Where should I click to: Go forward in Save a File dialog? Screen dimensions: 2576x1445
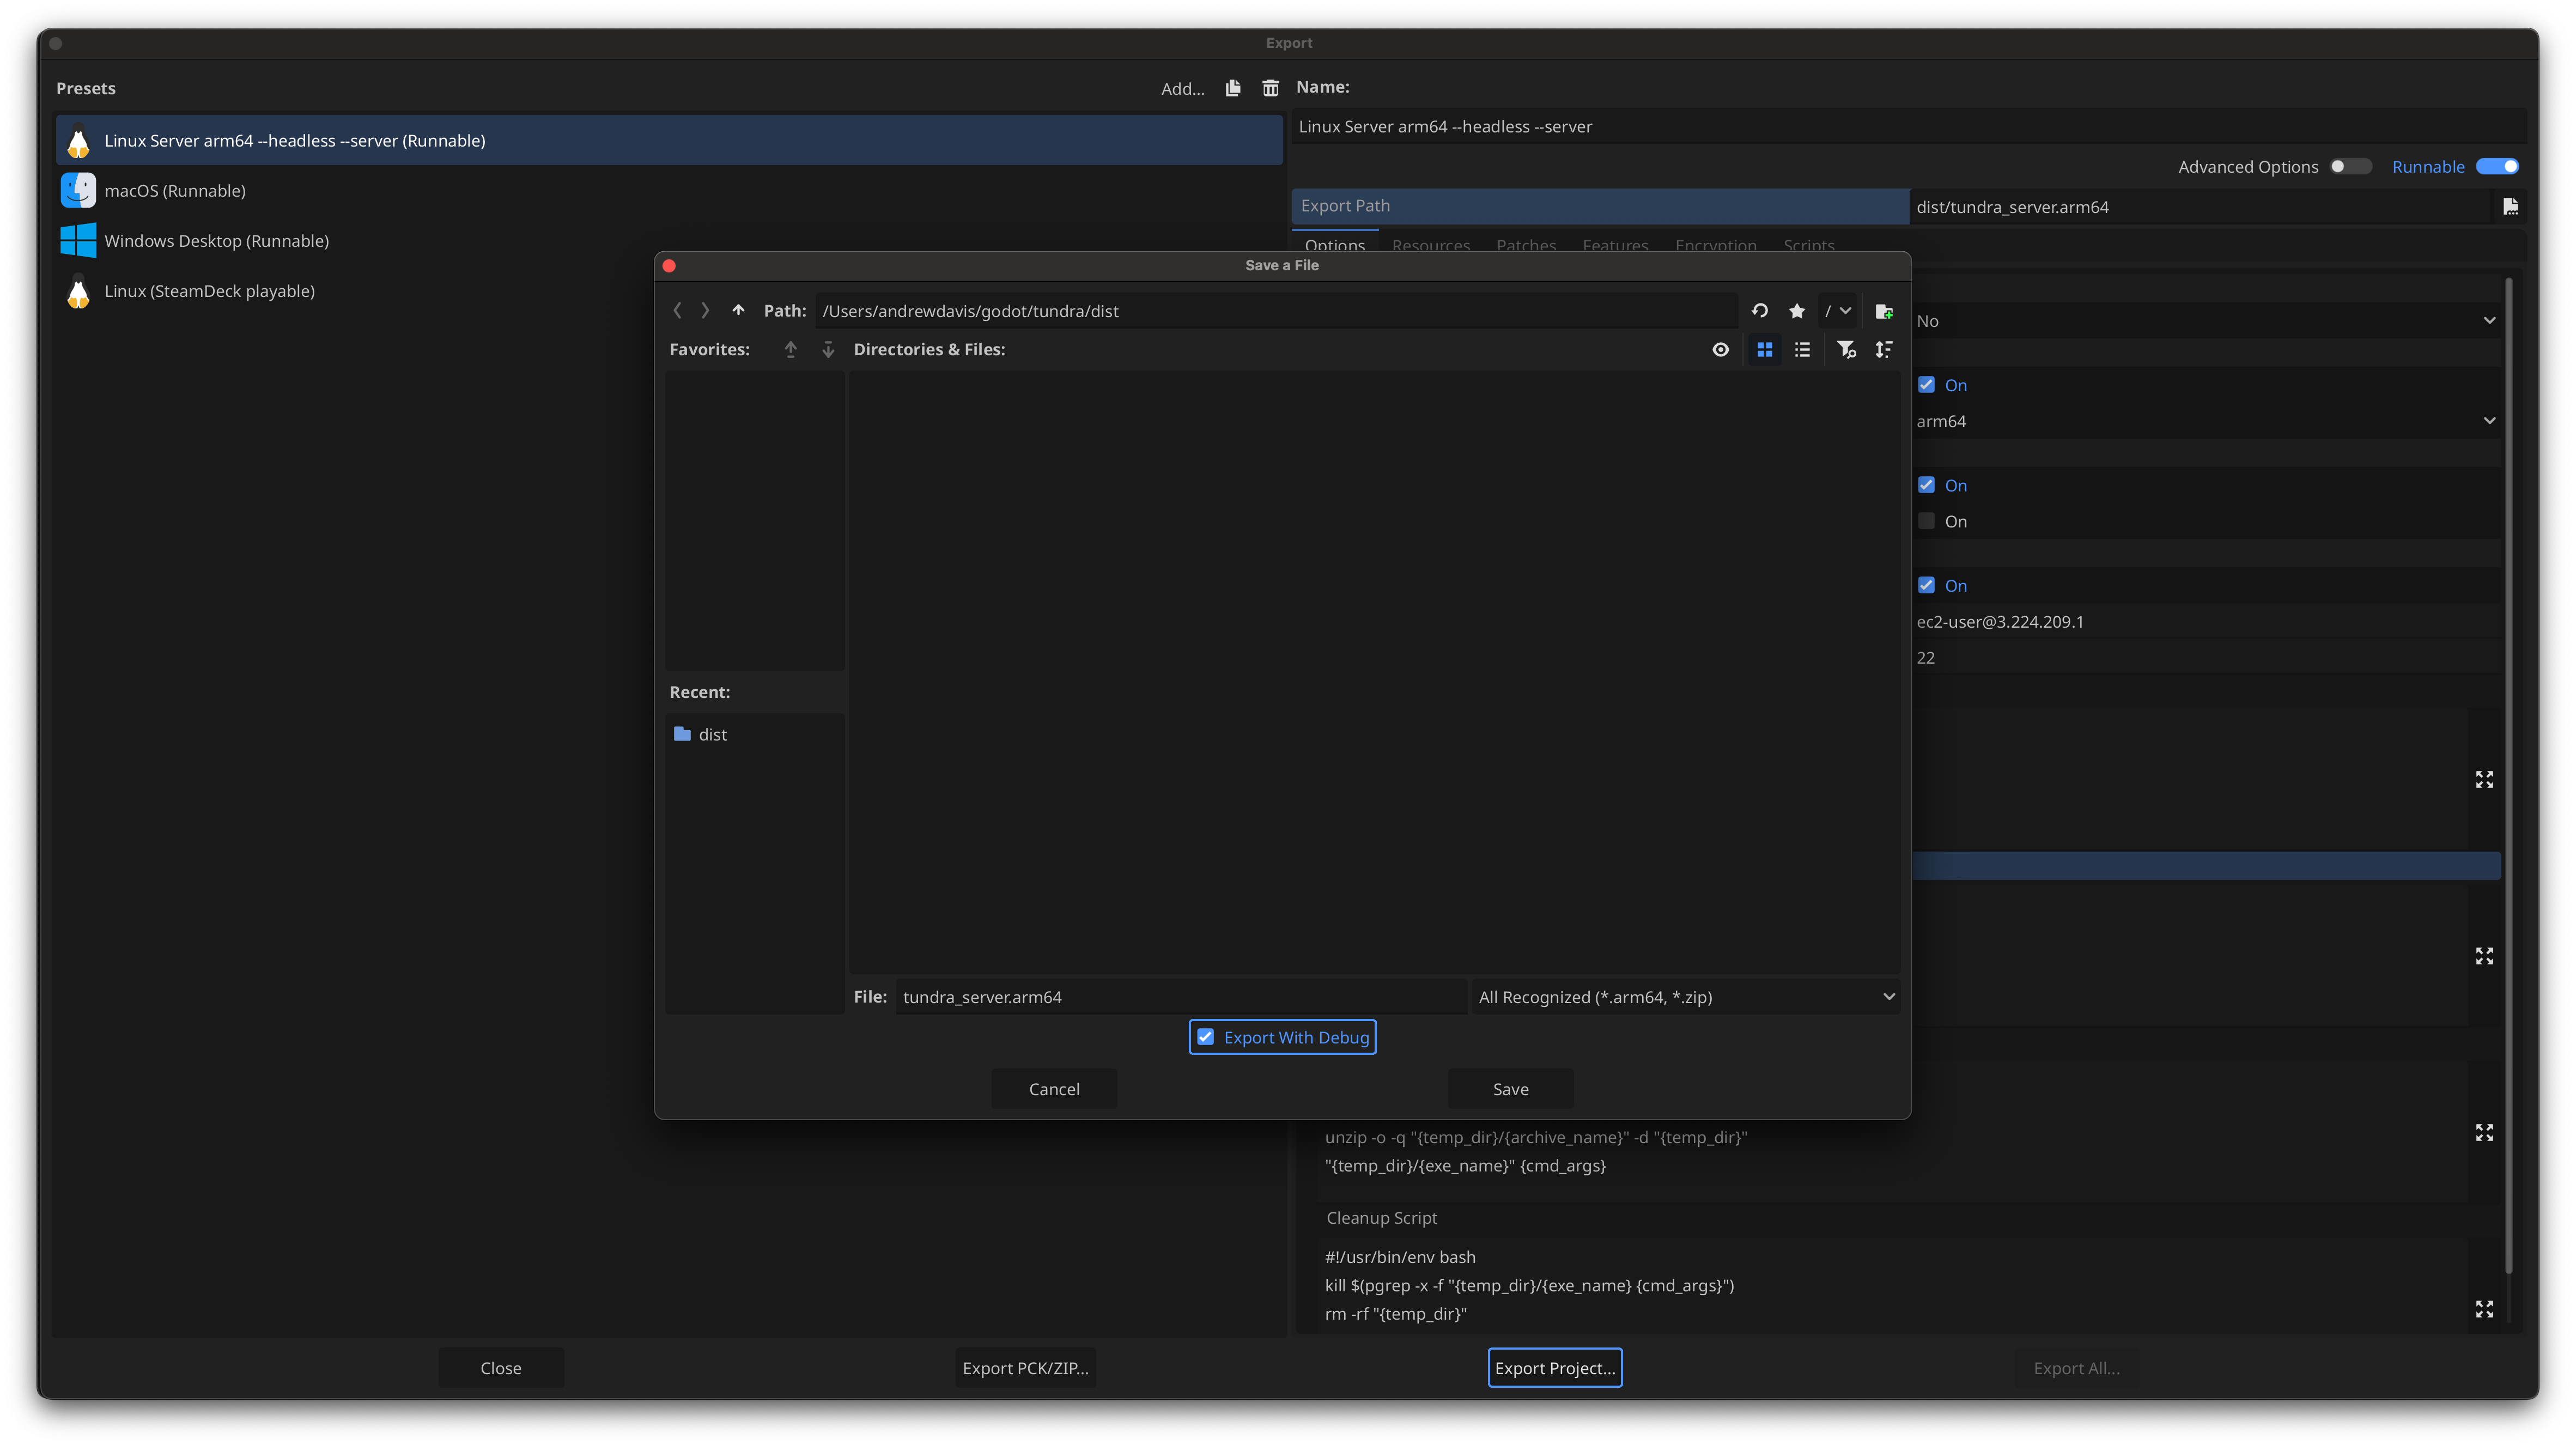(705, 311)
